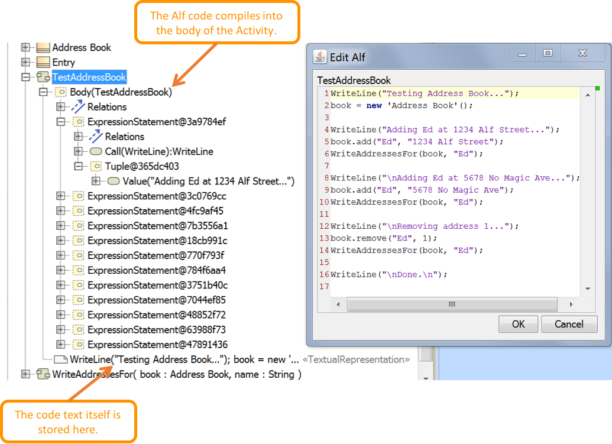
Task: Click the ExpressionStatement@4fc9af45 node icon
Action: click(x=78, y=211)
